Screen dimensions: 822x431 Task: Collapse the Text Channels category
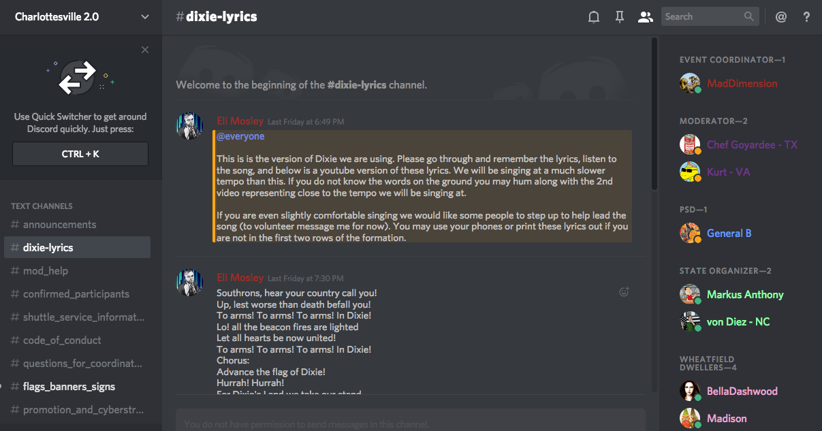coord(42,206)
